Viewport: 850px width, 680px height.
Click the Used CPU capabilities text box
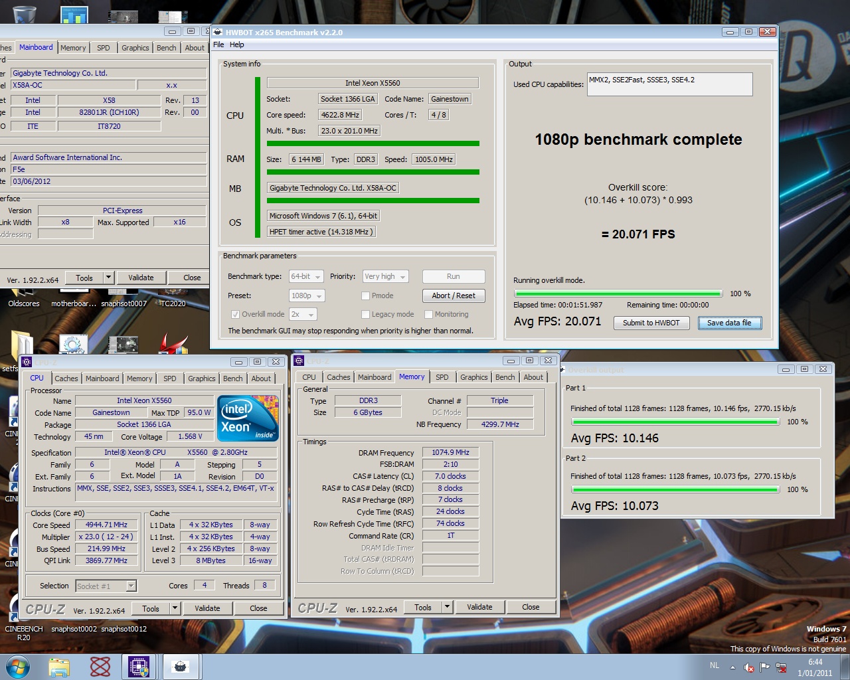click(670, 84)
